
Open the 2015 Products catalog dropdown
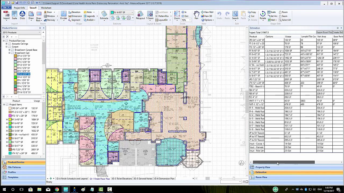[x=40, y=32]
